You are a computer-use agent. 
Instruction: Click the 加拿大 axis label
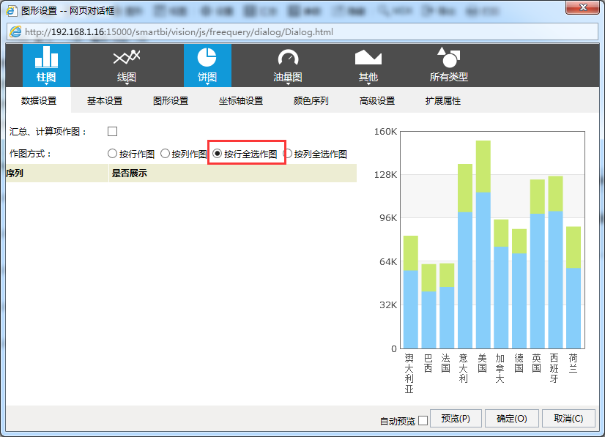[500, 368]
